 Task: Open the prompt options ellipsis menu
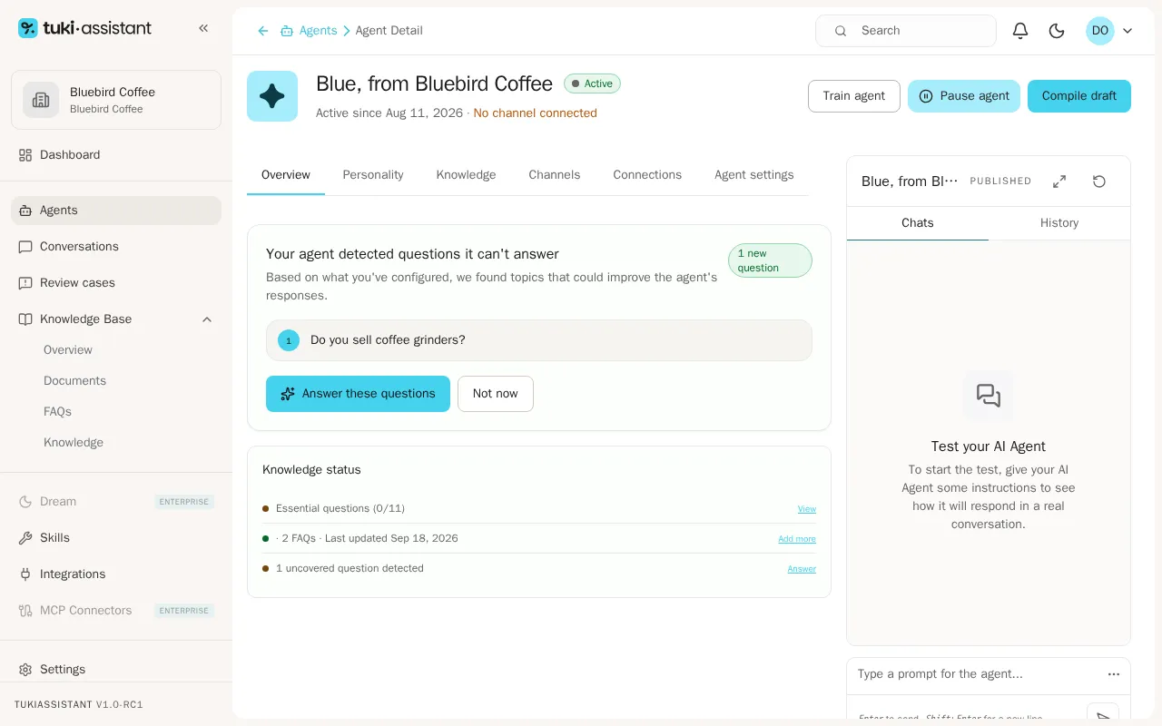1114,674
